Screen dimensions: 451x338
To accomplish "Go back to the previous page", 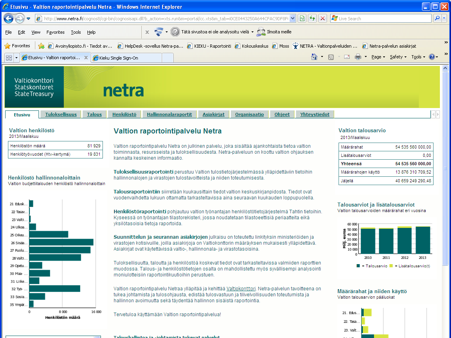I will [9, 19].
